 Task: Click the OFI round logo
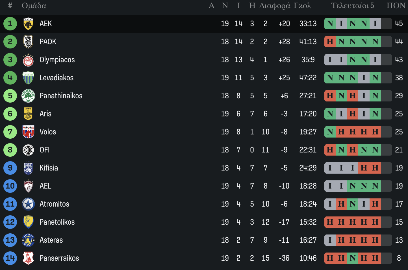(28, 150)
